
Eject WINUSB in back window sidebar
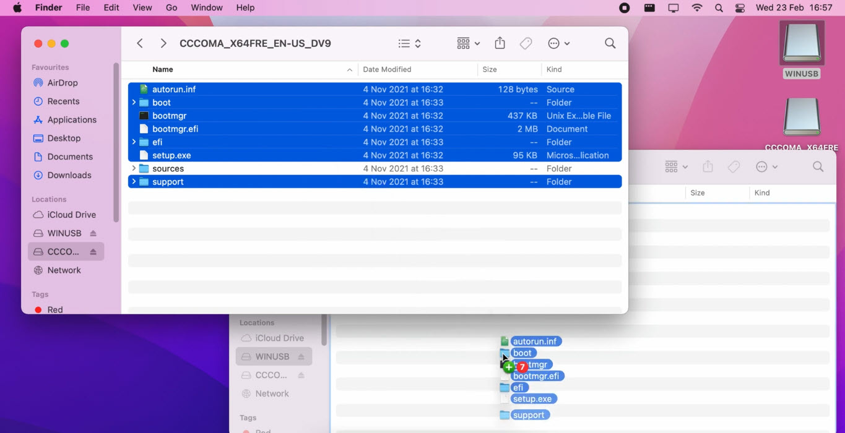[x=301, y=357]
